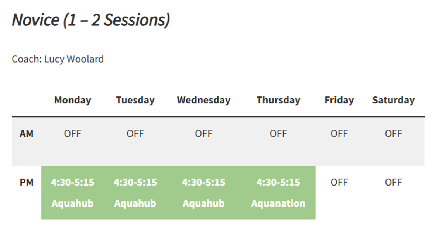Image resolution: width=443 pixels, height=239 pixels.
Task: Select the AM row label
Action: [27, 133]
